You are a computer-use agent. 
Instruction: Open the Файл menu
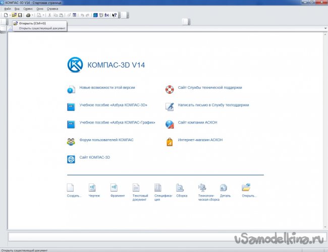[x=7, y=9]
